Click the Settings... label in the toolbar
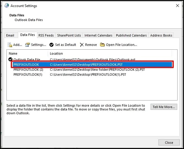The image size is (184, 149). click(38, 45)
